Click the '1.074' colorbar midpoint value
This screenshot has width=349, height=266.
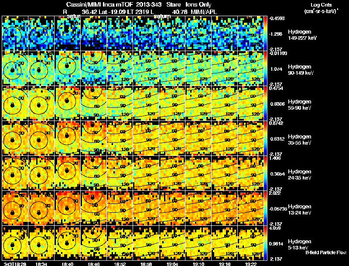pyautogui.click(x=276, y=69)
